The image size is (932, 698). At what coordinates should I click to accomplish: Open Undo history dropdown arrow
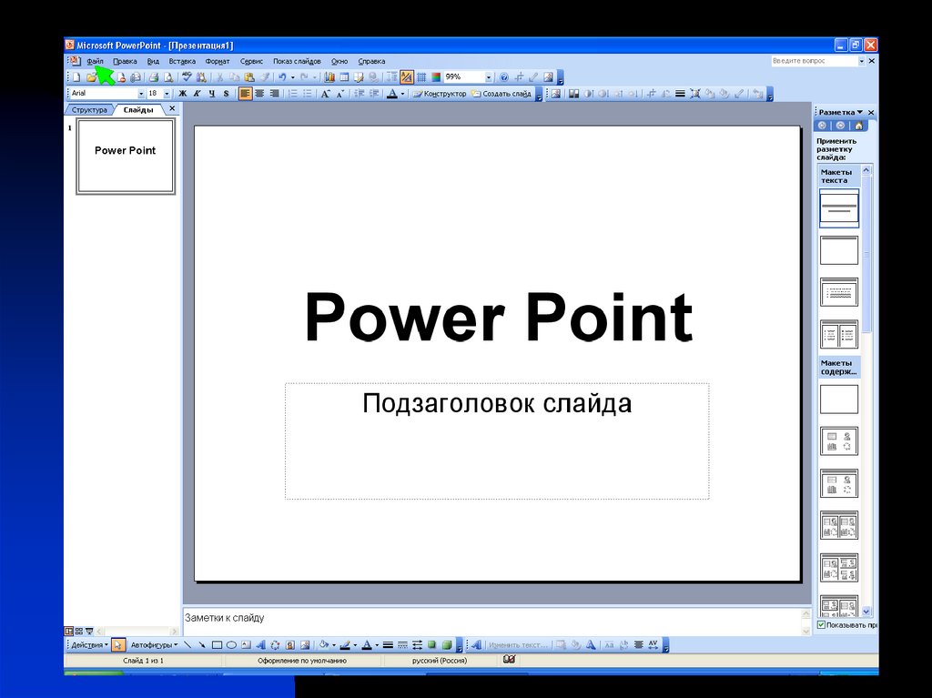coord(293,77)
